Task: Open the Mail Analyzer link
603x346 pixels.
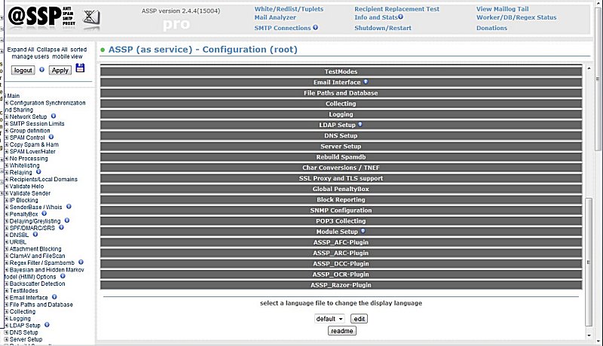Action: (275, 17)
